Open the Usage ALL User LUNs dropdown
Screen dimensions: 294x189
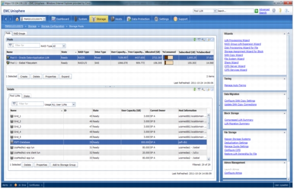click(x=64, y=105)
